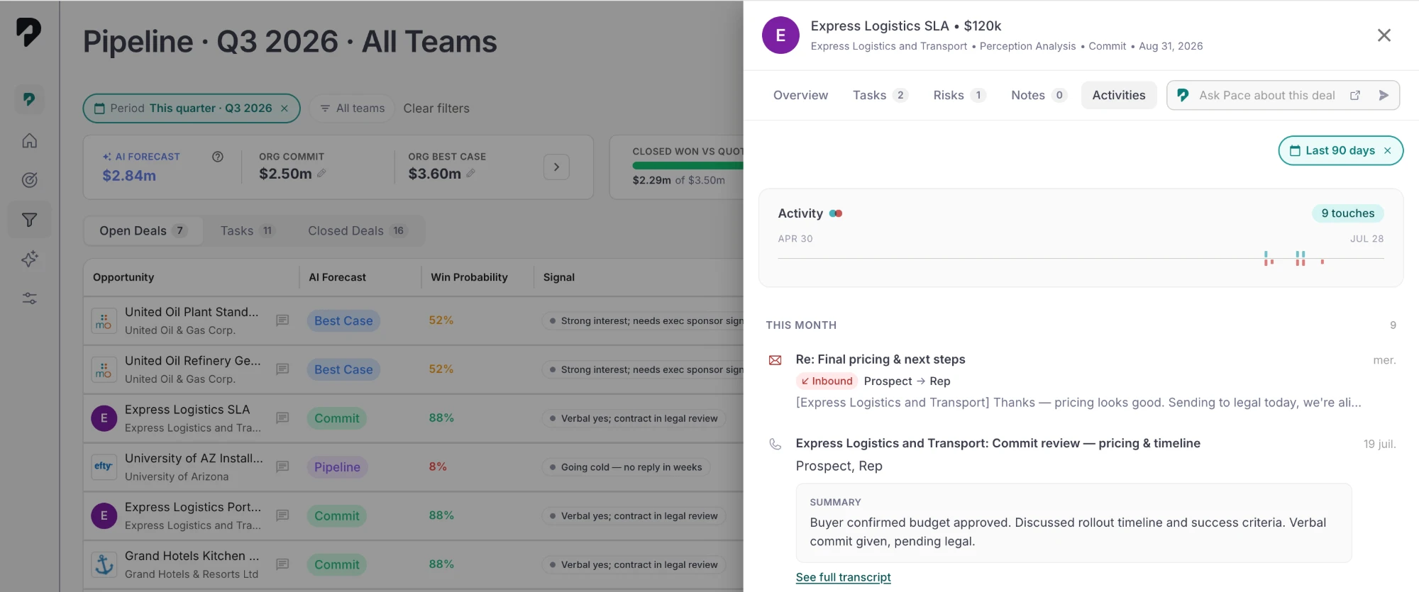
Task: Click the phone call activity icon
Action: point(775,445)
